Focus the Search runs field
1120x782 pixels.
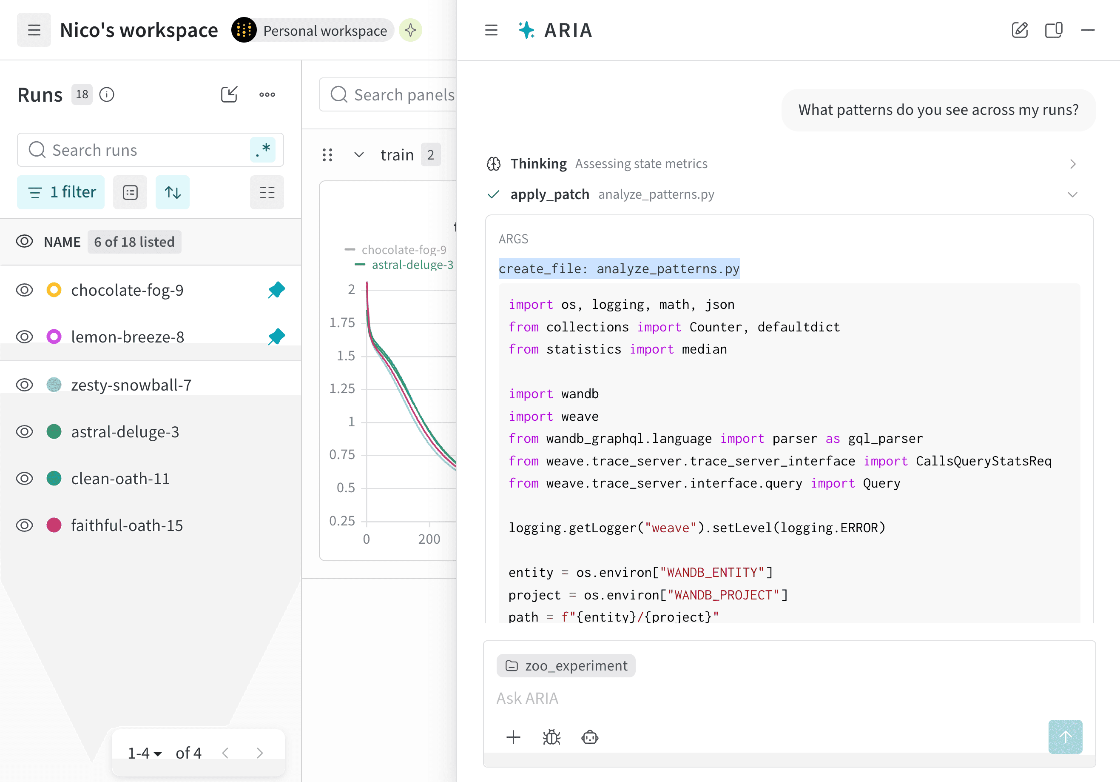(x=151, y=150)
